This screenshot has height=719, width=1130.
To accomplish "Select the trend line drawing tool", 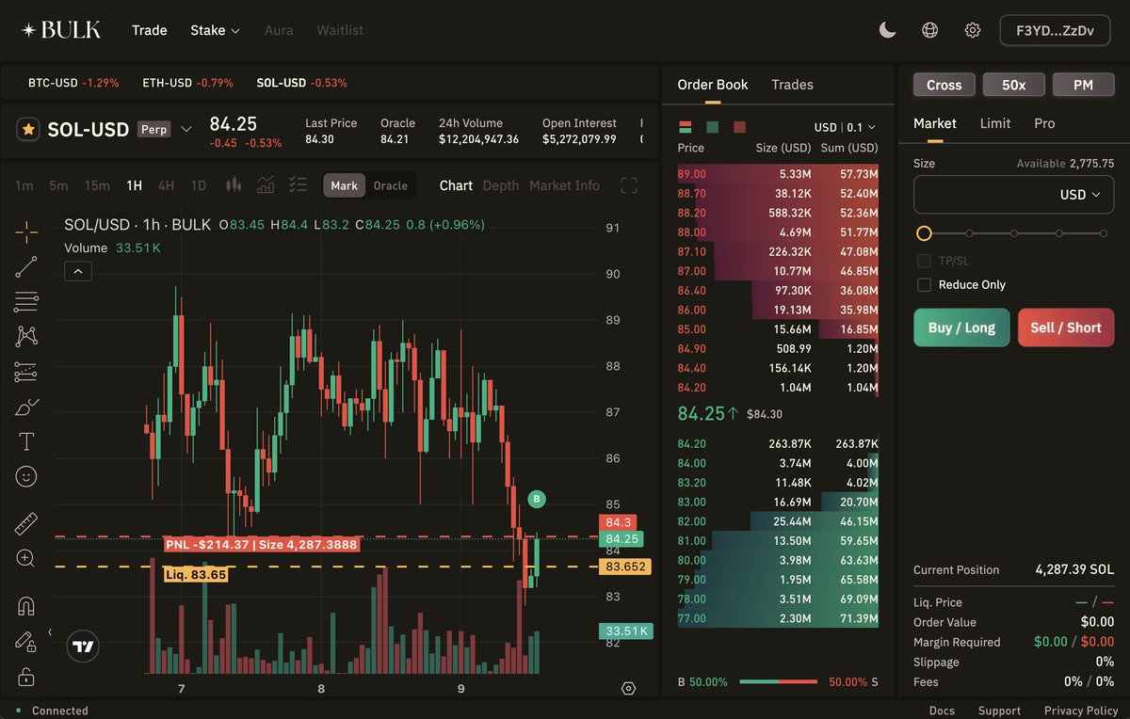I will click(x=26, y=266).
